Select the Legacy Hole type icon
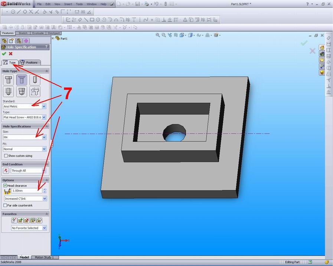 click(35, 91)
